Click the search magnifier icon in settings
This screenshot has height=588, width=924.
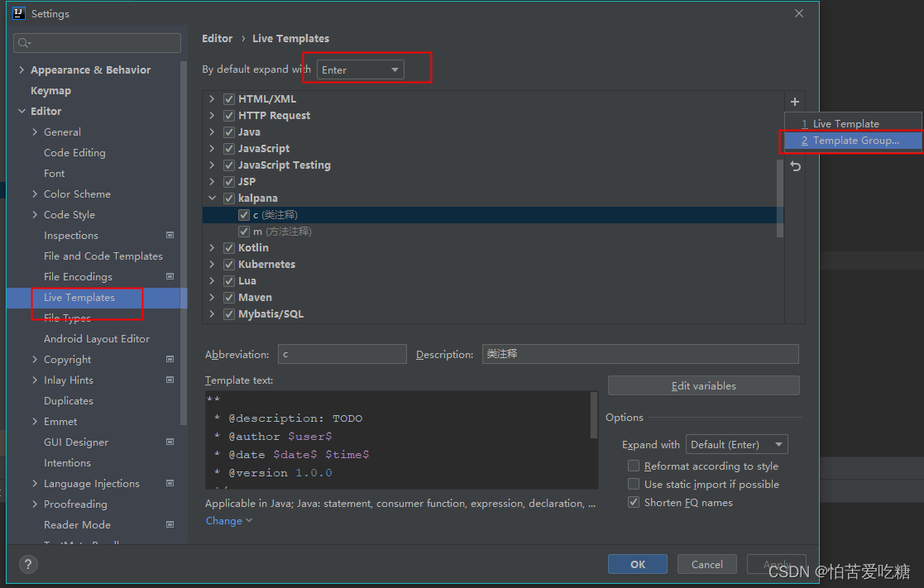(x=24, y=43)
